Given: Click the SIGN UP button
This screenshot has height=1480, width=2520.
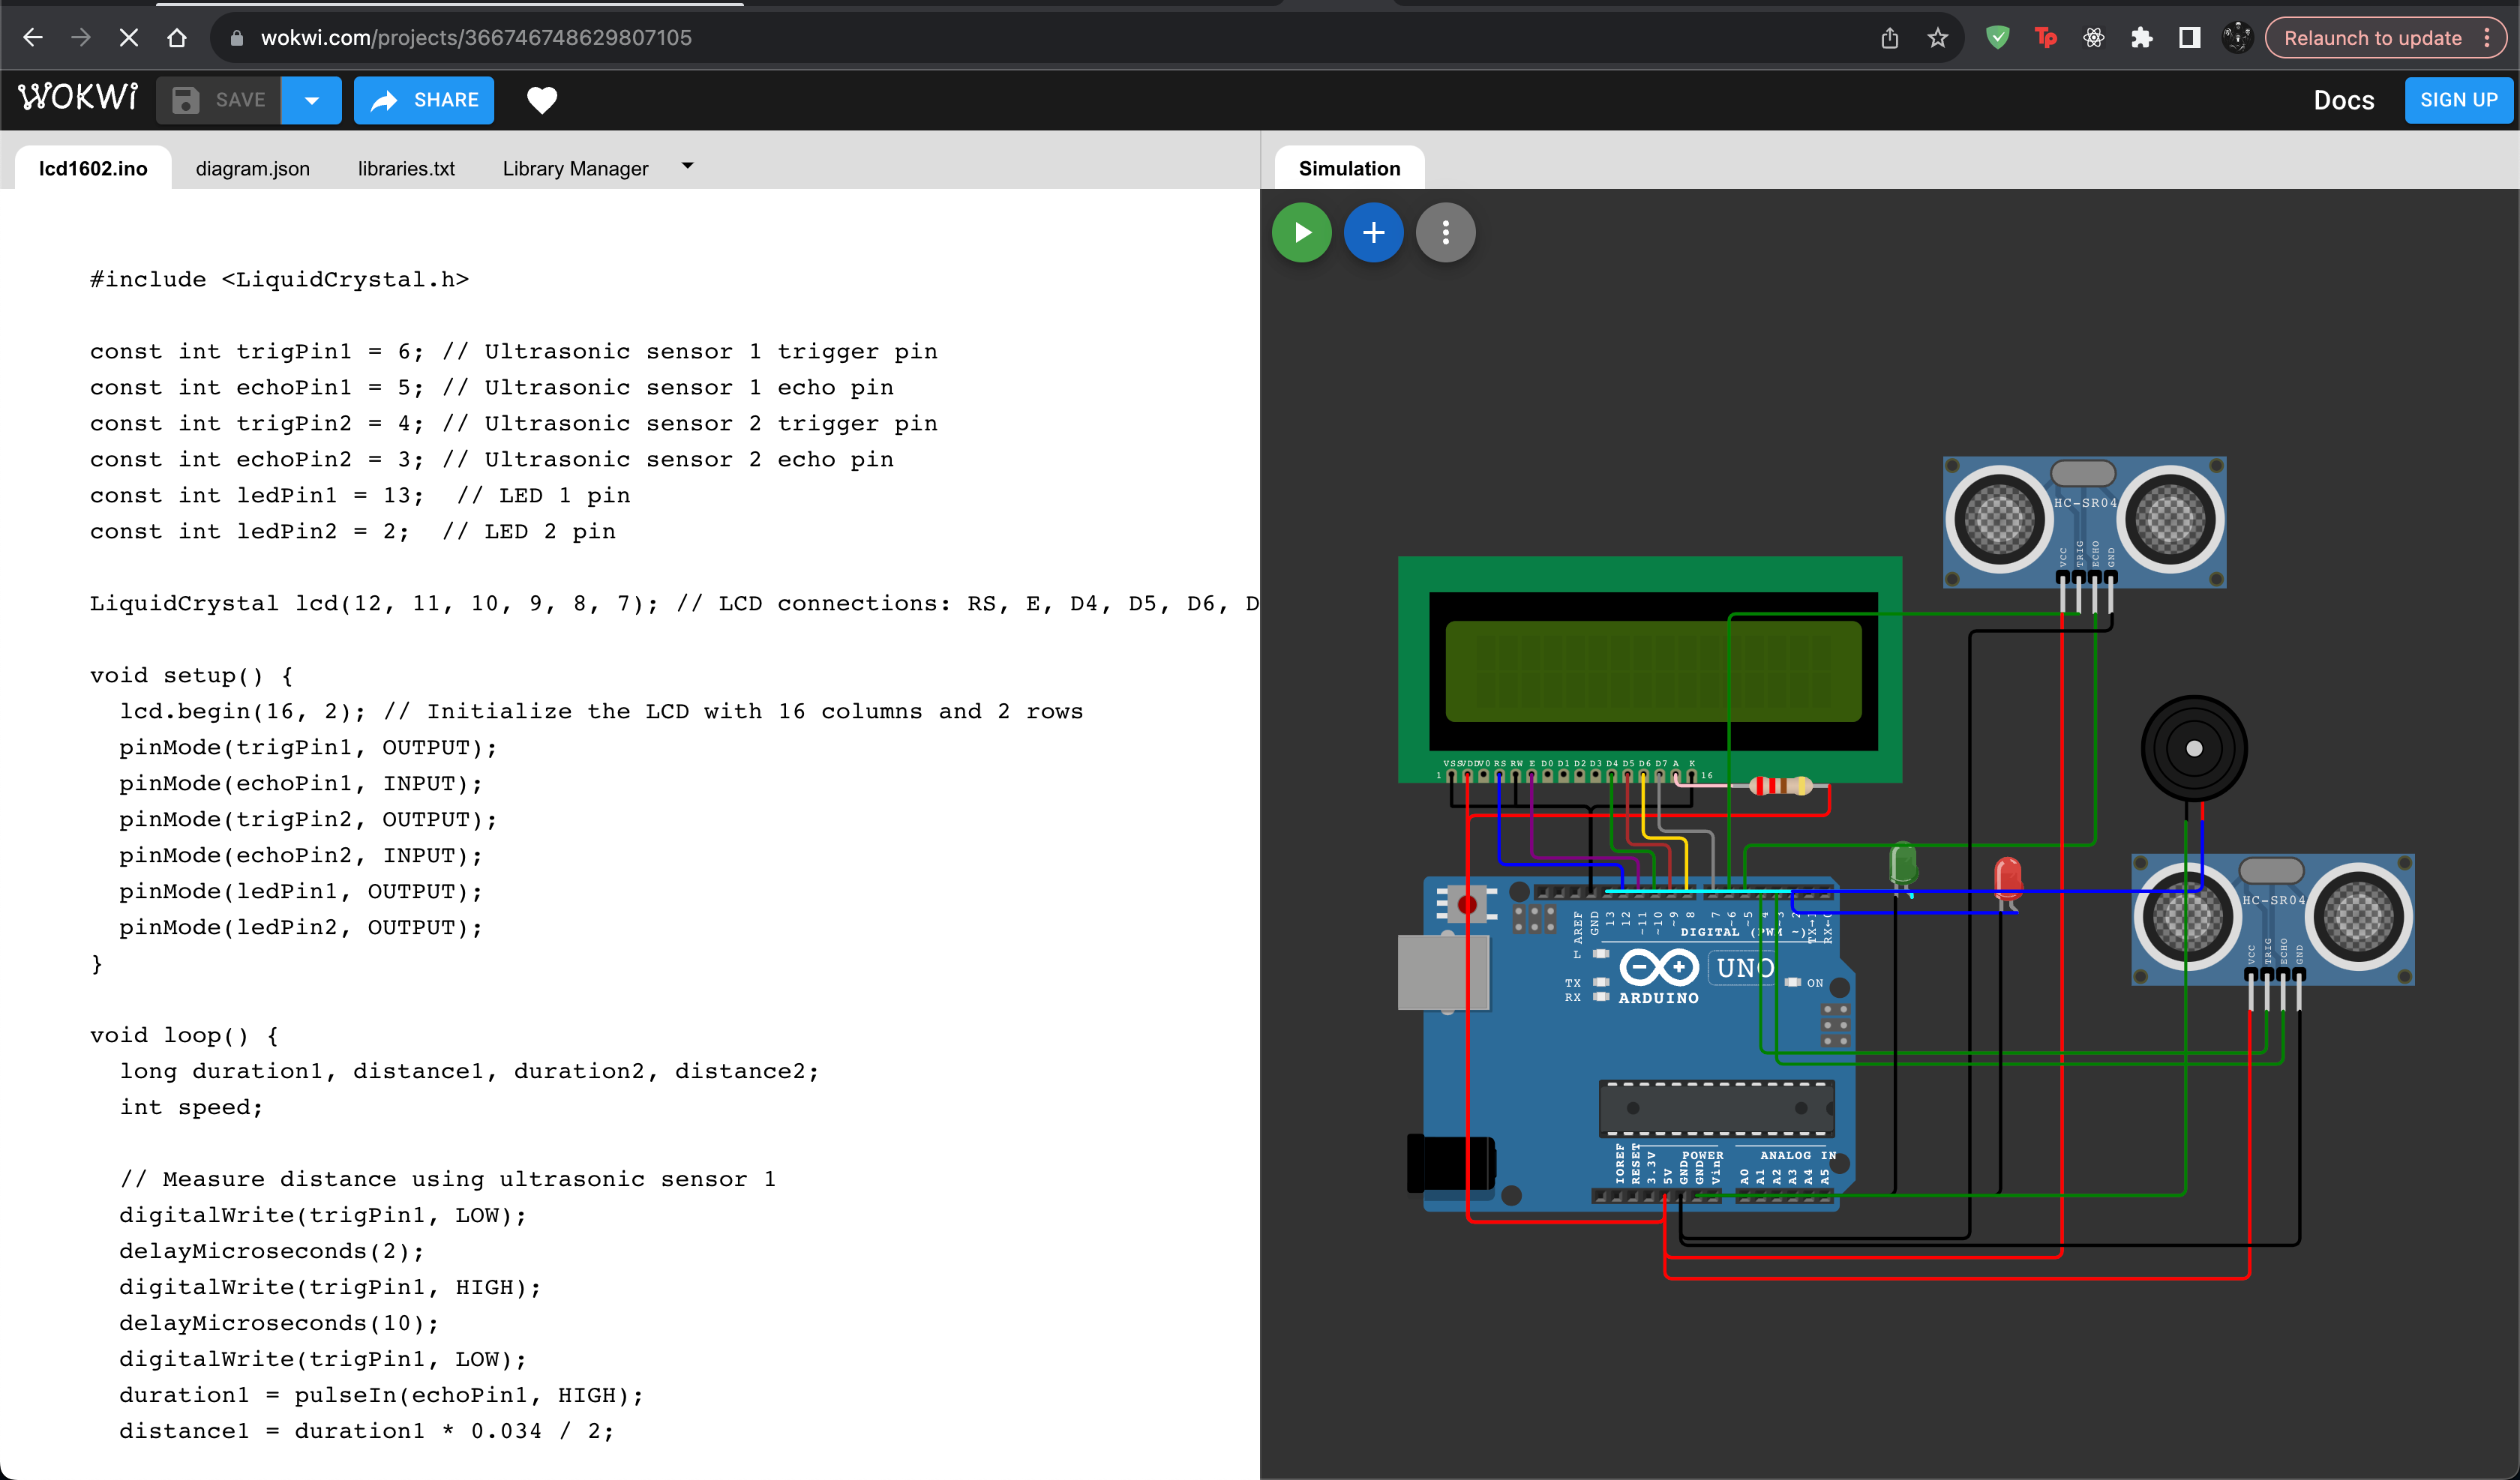Looking at the screenshot, I should point(2458,100).
